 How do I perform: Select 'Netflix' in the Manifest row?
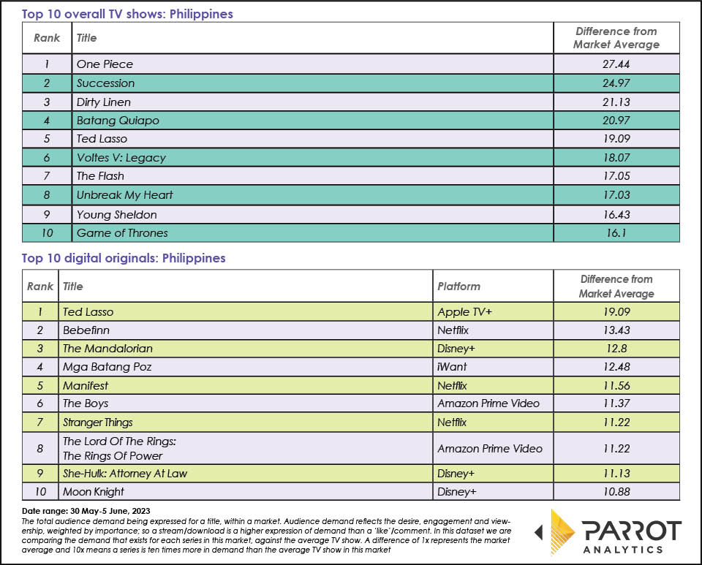point(452,386)
